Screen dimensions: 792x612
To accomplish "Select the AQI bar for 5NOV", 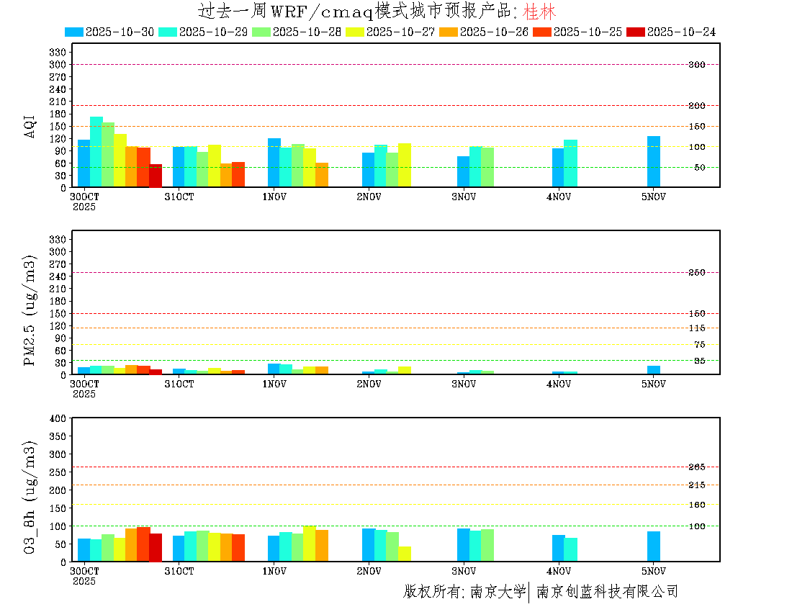I will (x=653, y=161).
